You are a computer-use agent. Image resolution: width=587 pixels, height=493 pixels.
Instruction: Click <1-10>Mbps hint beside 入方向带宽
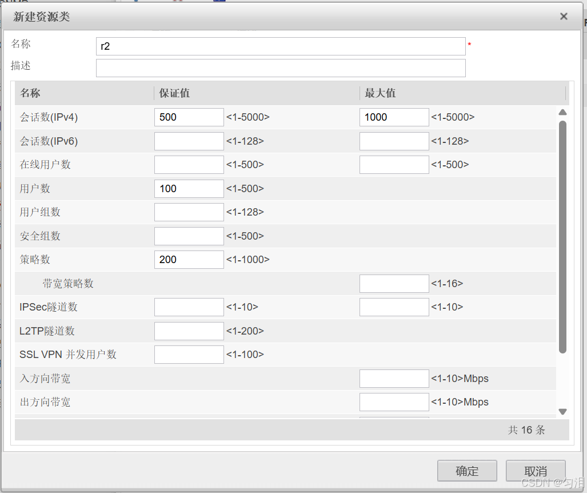(460, 379)
